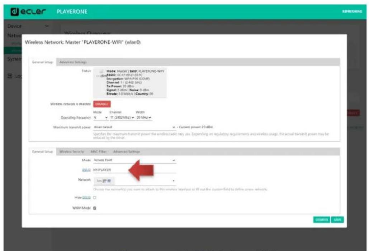Click the Save button

click(x=337, y=220)
